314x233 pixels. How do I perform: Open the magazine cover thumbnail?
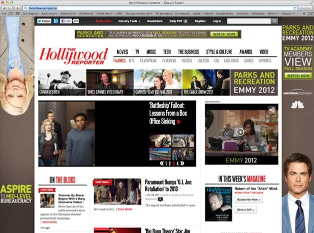pyautogui.click(x=218, y=204)
